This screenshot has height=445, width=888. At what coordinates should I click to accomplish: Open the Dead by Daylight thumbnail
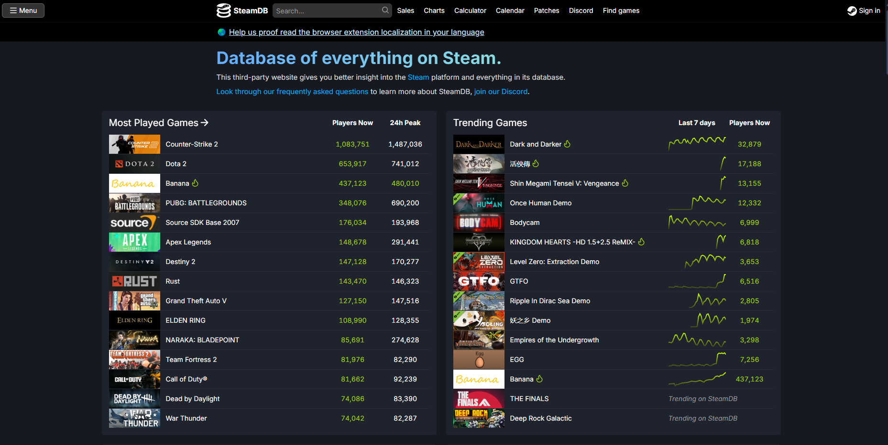point(134,399)
